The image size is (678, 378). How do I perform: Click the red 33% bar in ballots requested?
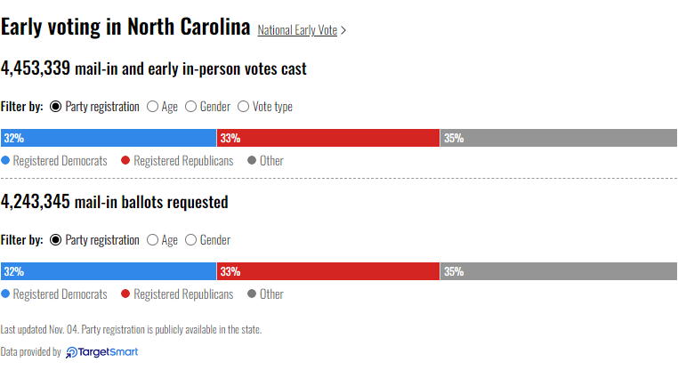point(328,271)
